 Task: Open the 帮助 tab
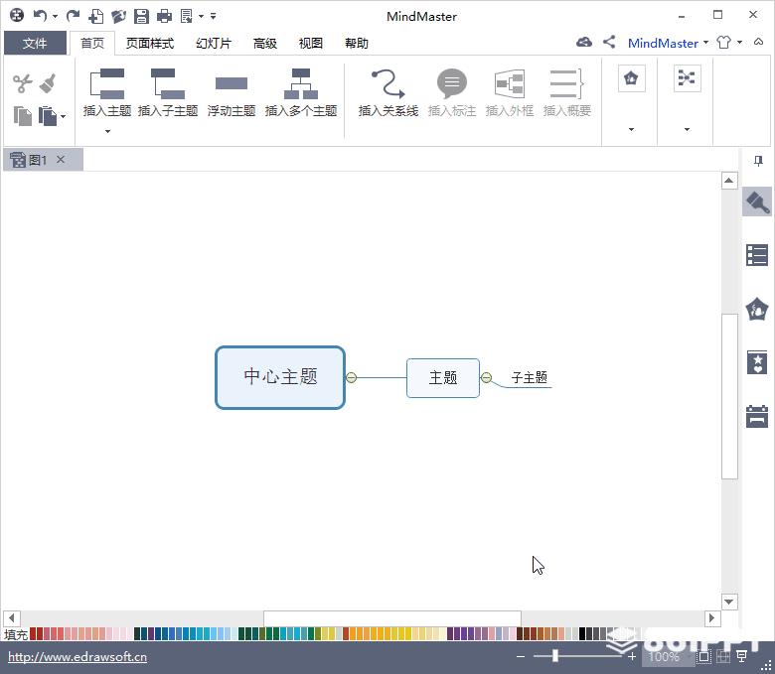[357, 43]
